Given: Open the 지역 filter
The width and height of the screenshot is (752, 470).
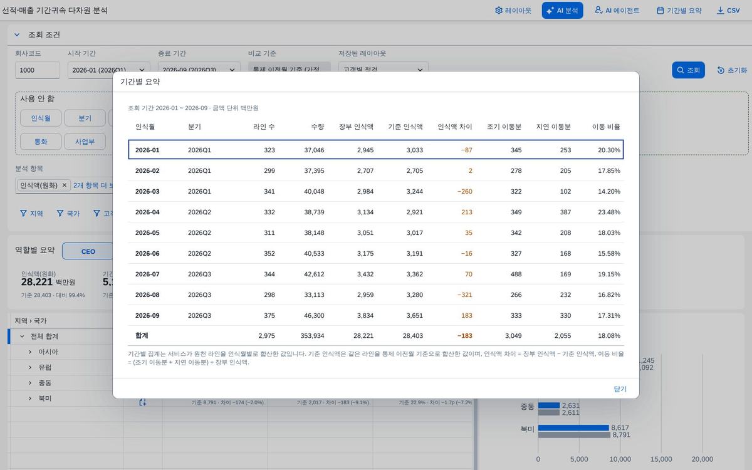Looking at the screenshot, I should (x=31, y=213).
